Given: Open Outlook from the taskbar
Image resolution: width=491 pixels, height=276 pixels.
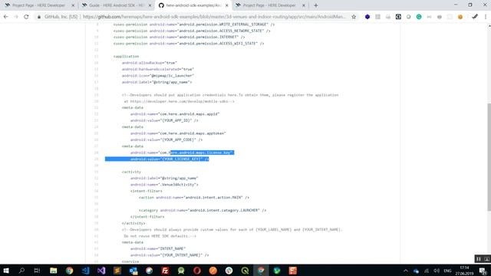Looking at the screenshot, I should (133, 271).
